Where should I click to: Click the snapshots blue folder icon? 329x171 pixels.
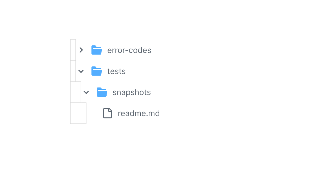click(102, 92)
